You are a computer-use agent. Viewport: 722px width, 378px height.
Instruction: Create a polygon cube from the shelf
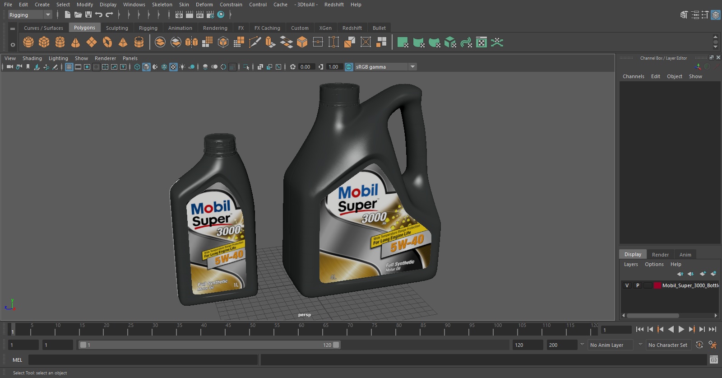pos(44,42)
